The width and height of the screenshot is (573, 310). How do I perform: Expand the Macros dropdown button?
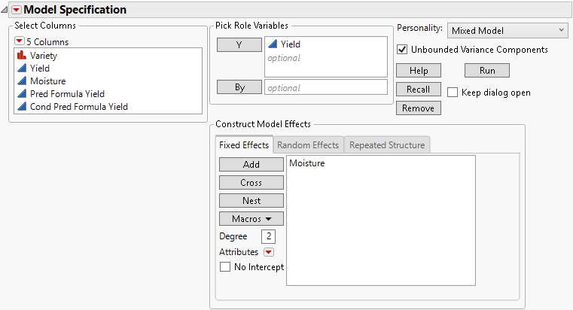[x=251, y=219]
